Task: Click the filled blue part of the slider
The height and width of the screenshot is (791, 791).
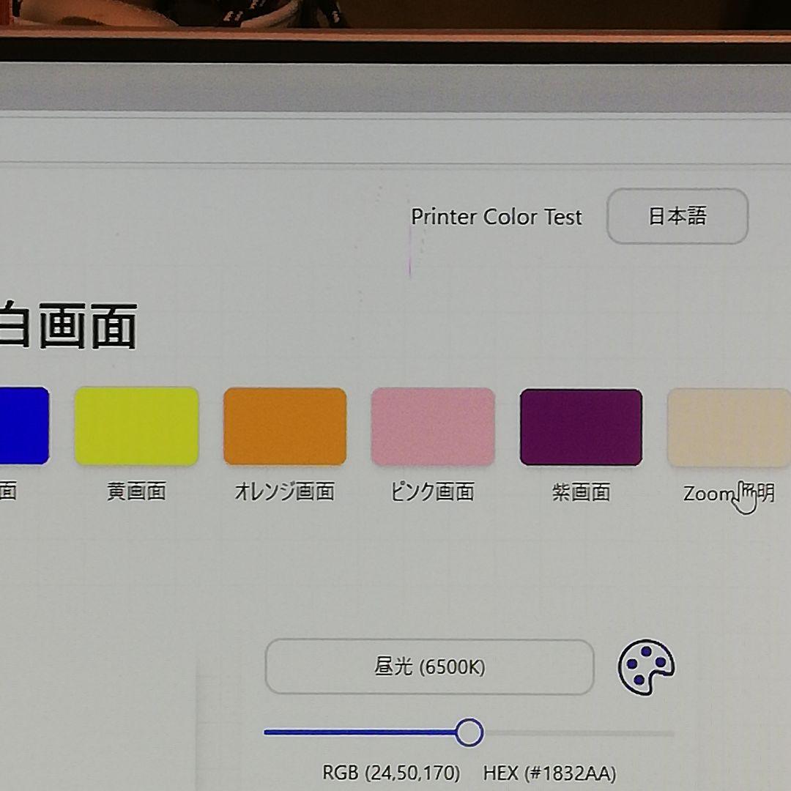Action: pos(359,732)
